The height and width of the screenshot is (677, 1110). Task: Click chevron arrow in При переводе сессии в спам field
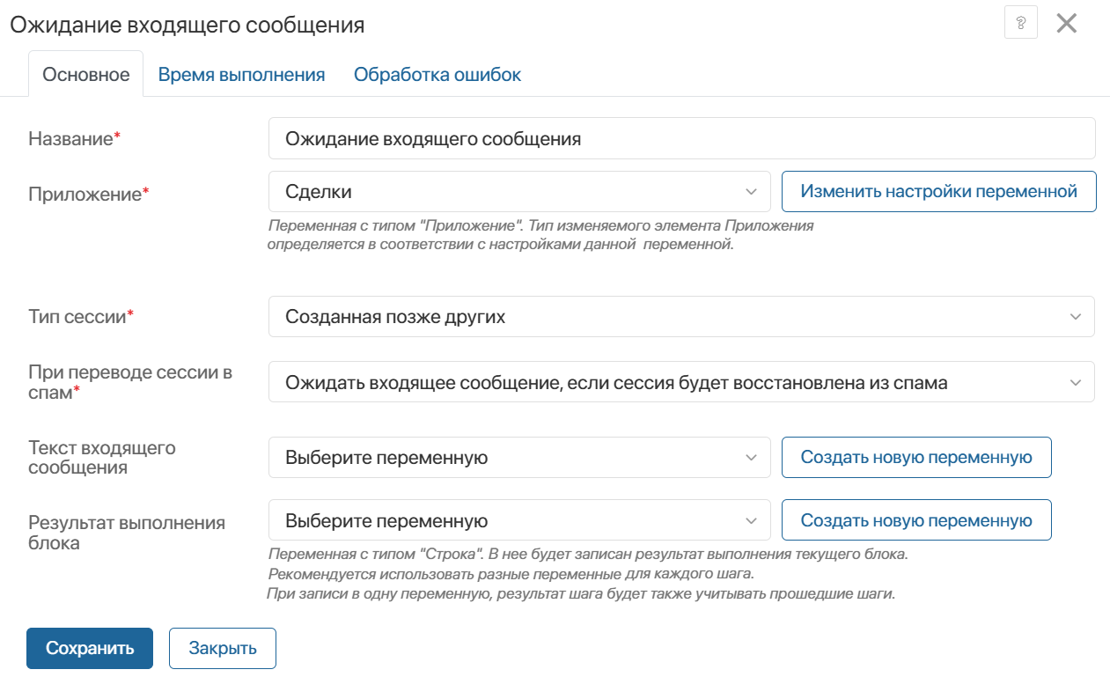click(1075, 383)
